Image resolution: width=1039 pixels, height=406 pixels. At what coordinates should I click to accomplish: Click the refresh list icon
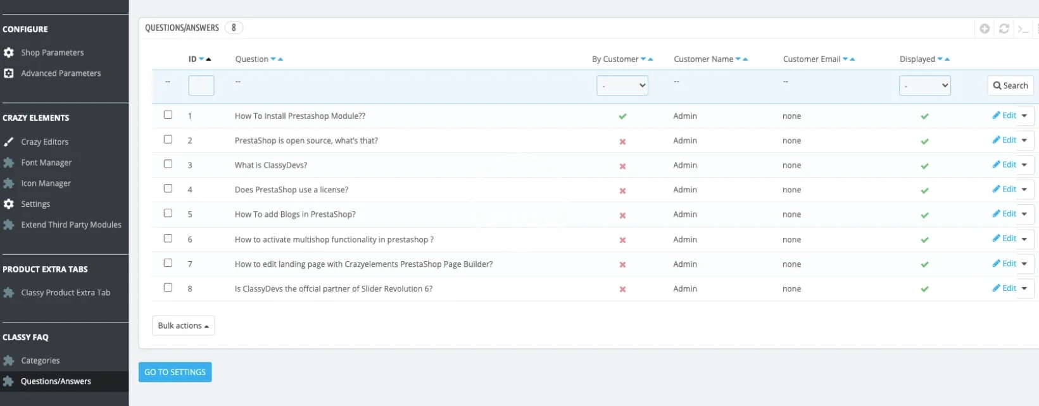coord(1004,28)
